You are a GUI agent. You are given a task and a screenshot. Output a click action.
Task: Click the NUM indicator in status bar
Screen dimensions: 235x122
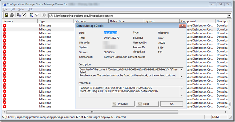coord(215,117)
